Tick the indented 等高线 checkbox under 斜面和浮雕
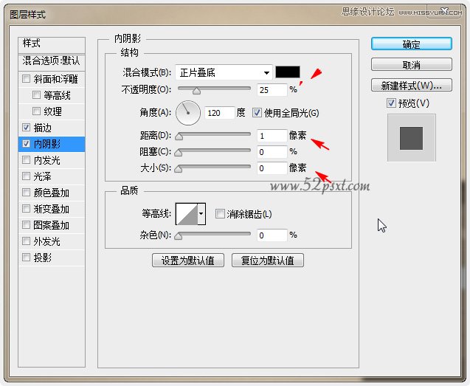This screenshot has width=470, height=386. click(x=36, y=95)
